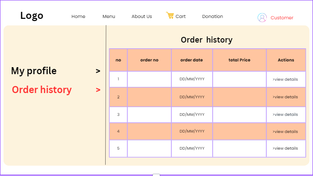Click the 'order date' column header
The image size is (313, 176).
pos(192,60)
